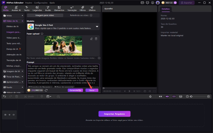Open the Legendas toolbar section
The image size is (213, 133).
click(37, 9)
